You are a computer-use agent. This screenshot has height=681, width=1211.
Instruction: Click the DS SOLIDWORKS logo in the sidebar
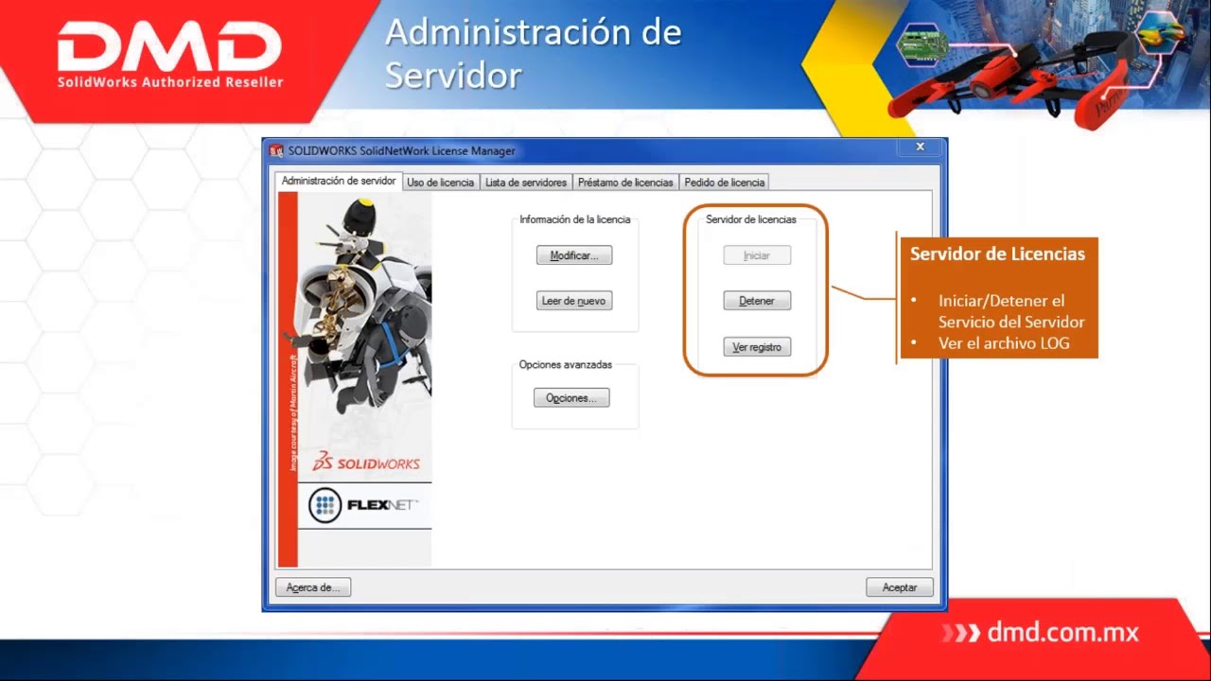[x=366, y=463]
